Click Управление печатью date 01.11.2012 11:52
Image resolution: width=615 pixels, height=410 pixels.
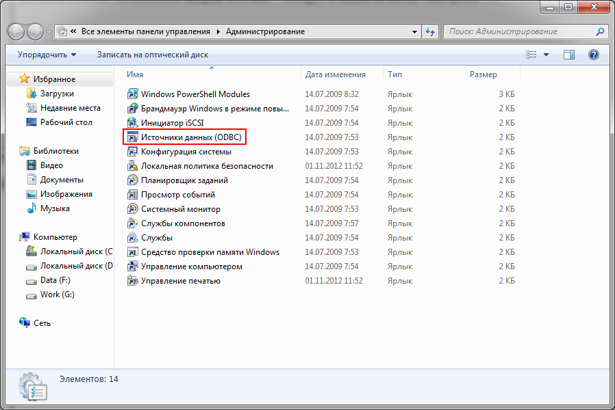[x=334, y=281]
